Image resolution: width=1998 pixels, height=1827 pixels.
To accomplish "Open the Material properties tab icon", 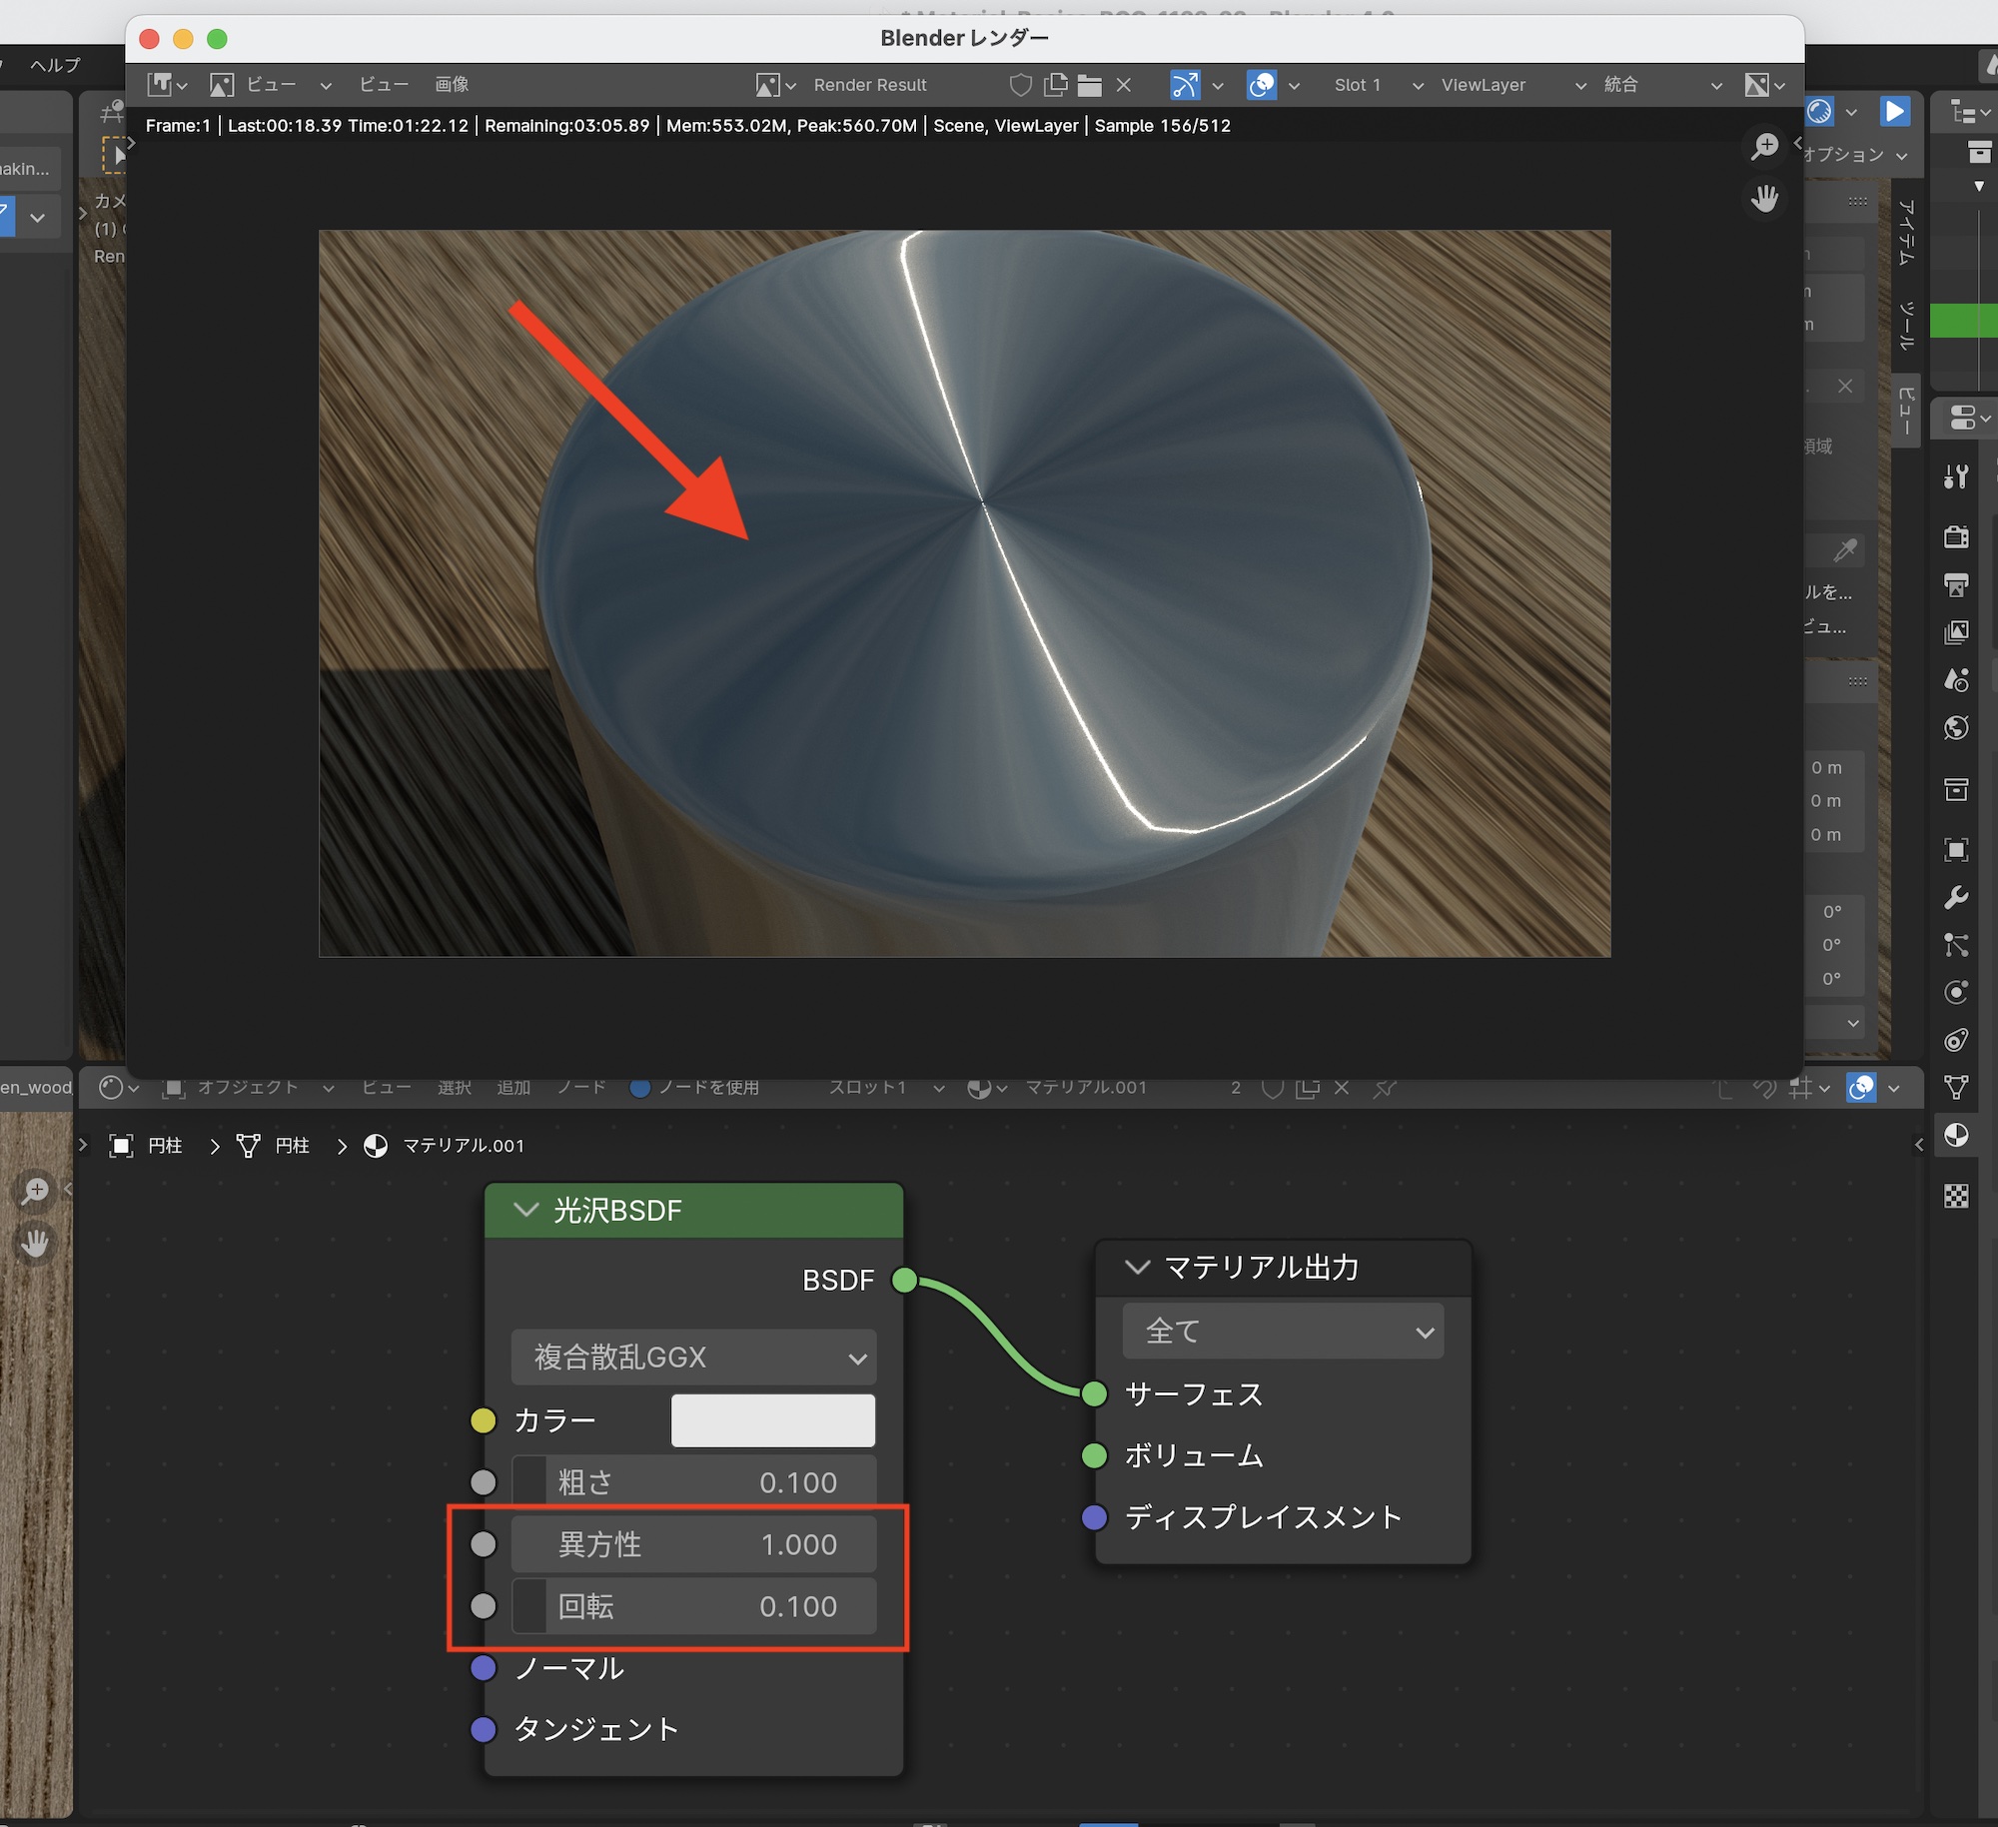I will (x=1956, y=1136).
